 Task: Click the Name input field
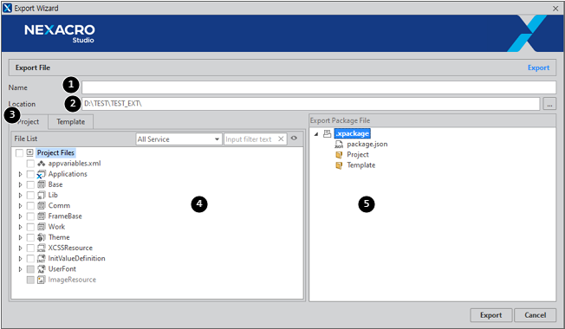click(319, 87)
